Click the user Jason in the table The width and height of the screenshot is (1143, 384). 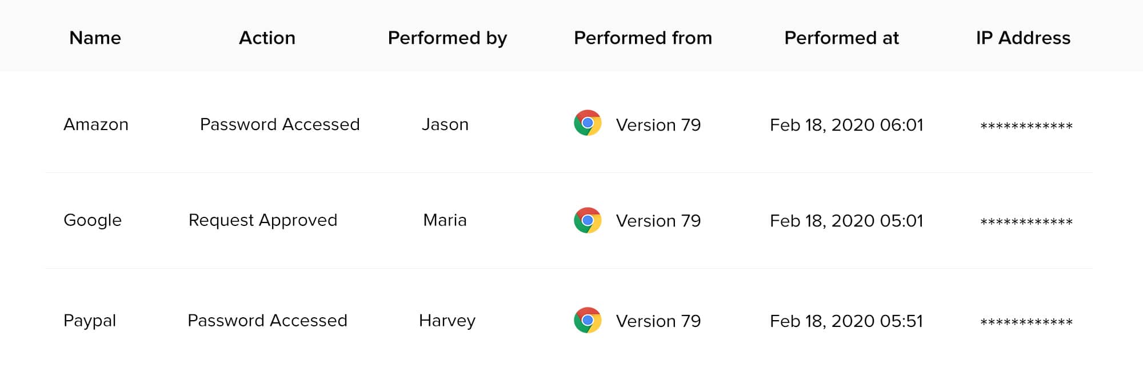pyautogui.click(x=445, y=124)
